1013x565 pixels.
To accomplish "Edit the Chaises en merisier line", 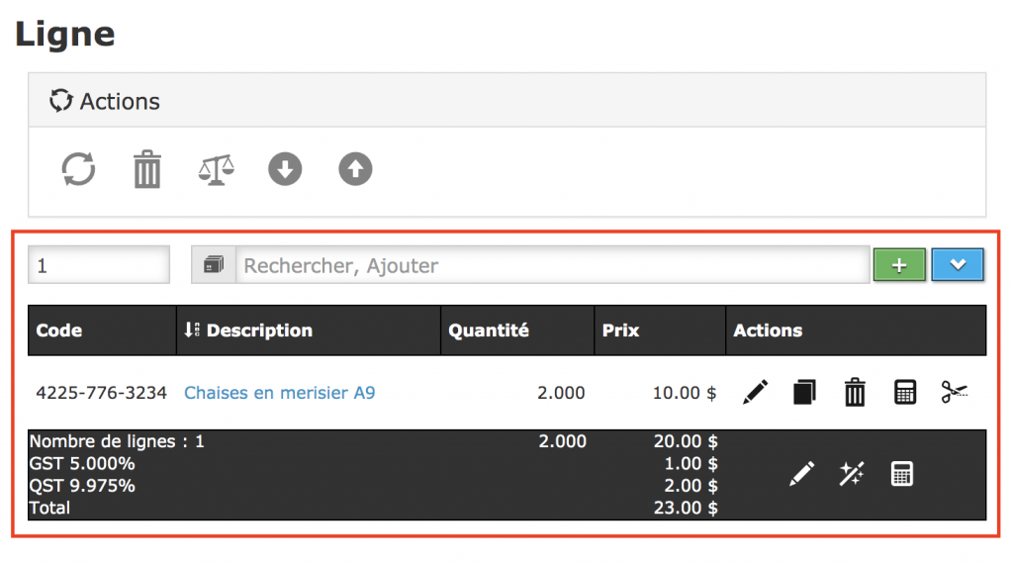I will pos(755,393).
